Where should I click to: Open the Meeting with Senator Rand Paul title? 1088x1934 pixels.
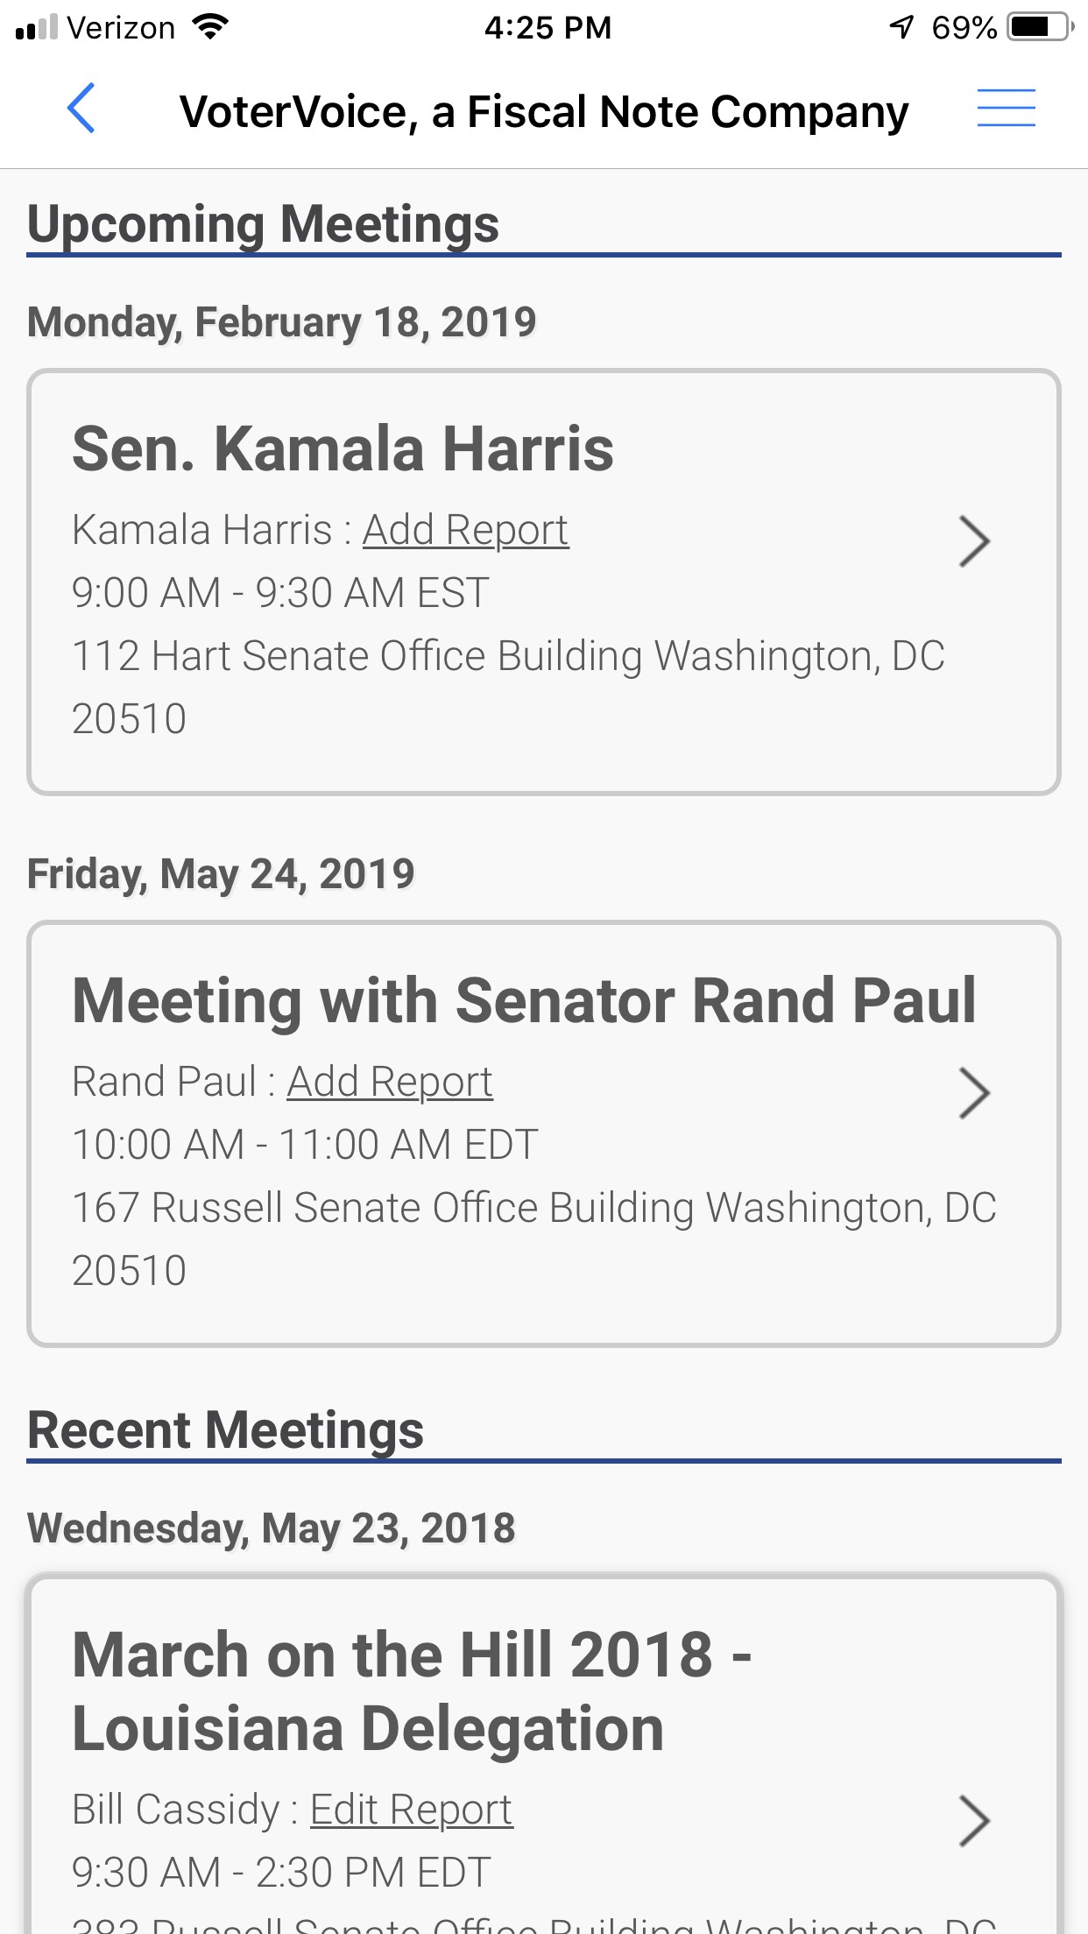click(524, 1001)
